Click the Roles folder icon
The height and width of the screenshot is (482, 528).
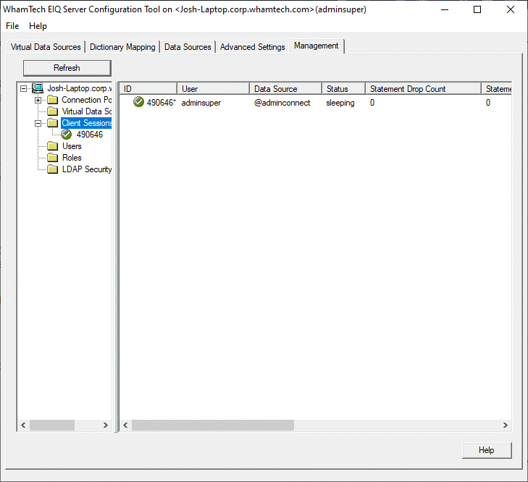coord(53,158)
